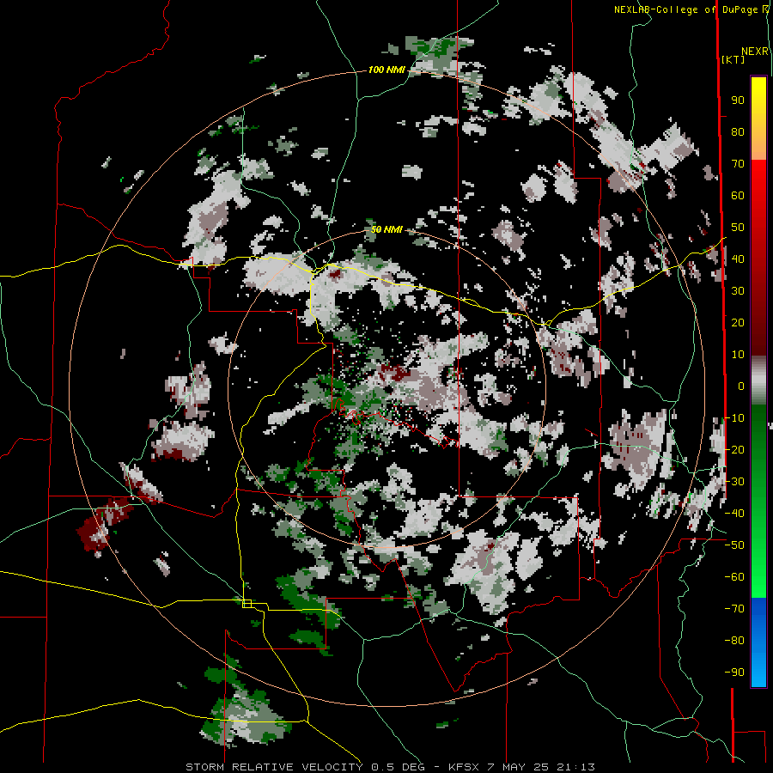This screenshot has height=773, width=773.
Task: Click the 70 value on velocity scale
Action: click(738, 164)
